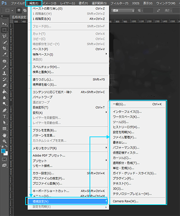Click swap width and height icon
The height and width of the screenshot is (216, 180).
tap(158, 10)
